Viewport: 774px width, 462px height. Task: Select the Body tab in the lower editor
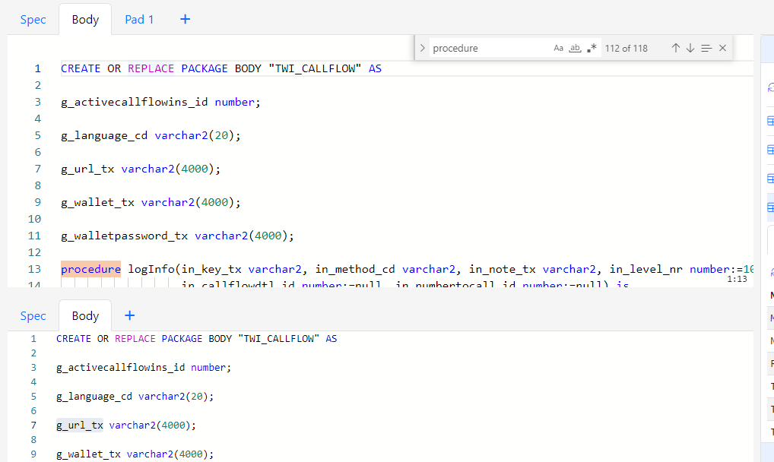tap(85, 315)
